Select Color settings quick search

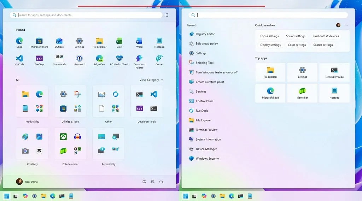tap(297, 45)
